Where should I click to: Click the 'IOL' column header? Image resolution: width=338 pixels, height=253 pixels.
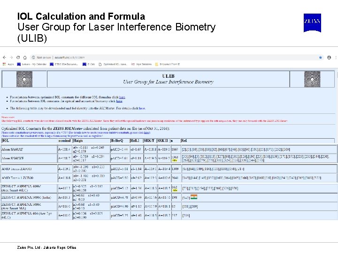[29, 141]
